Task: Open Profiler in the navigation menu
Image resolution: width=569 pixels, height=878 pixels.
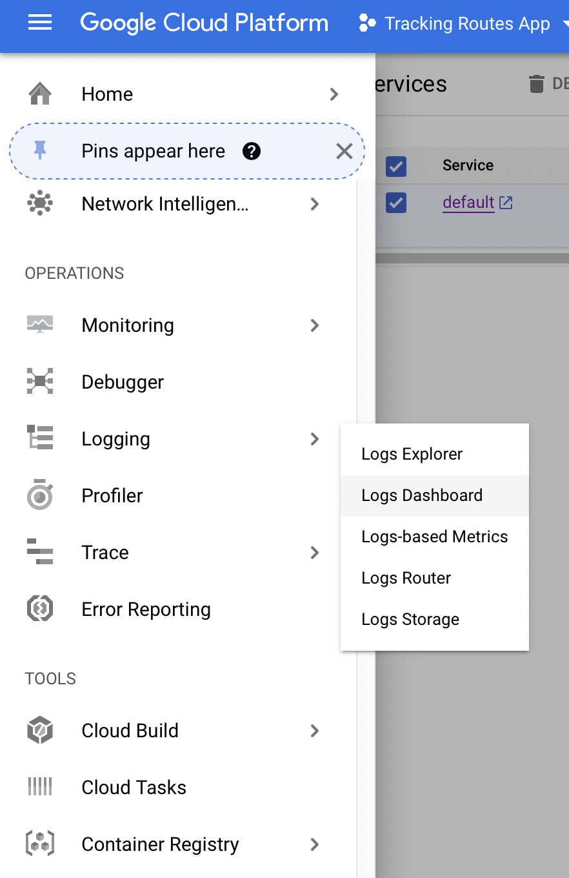Action: [112, 496]
